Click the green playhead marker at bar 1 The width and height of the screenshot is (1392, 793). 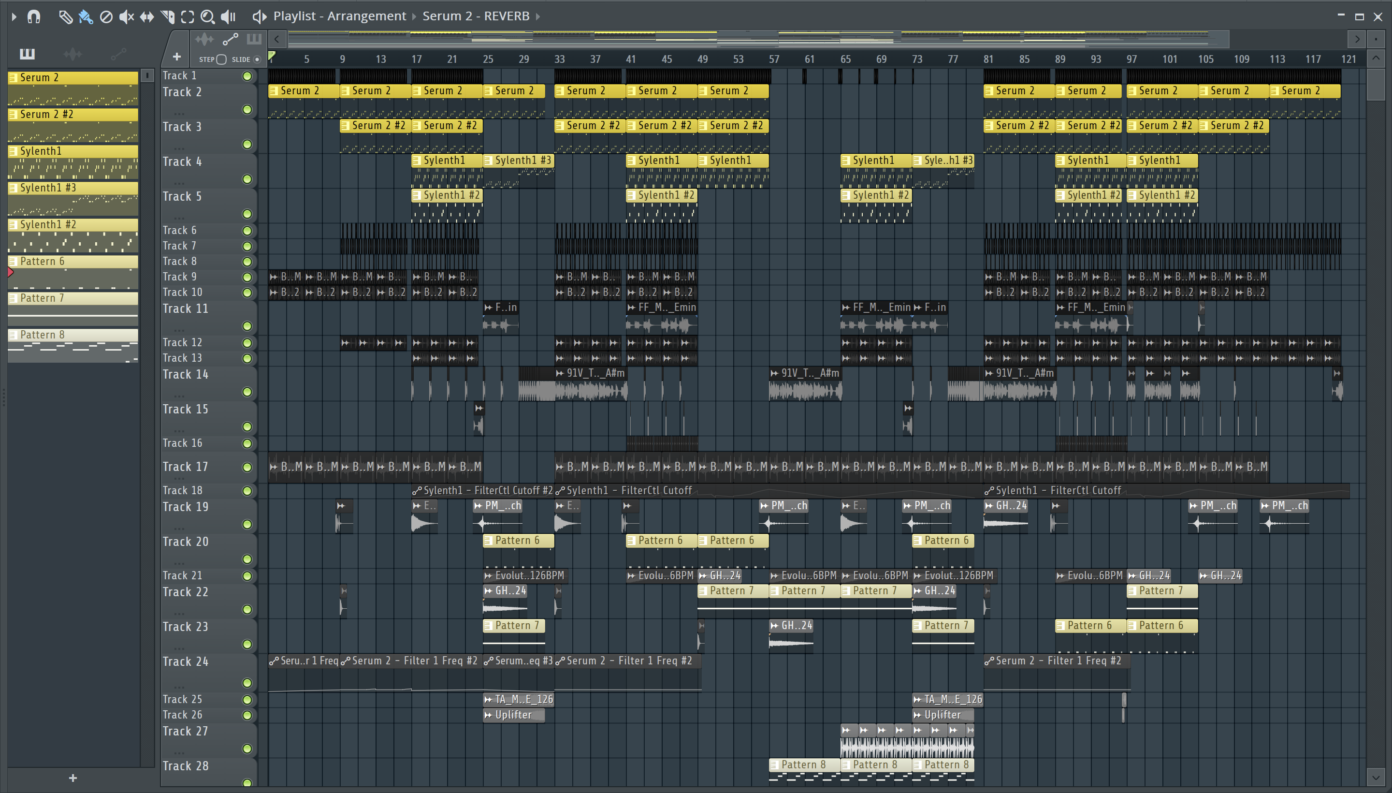272,56
